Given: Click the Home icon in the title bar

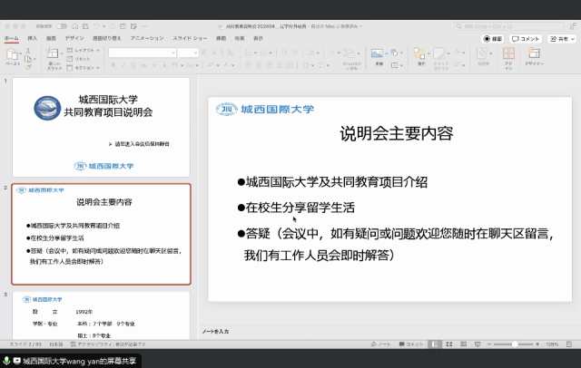Looking at the screenshot, I should pos(74,26).
